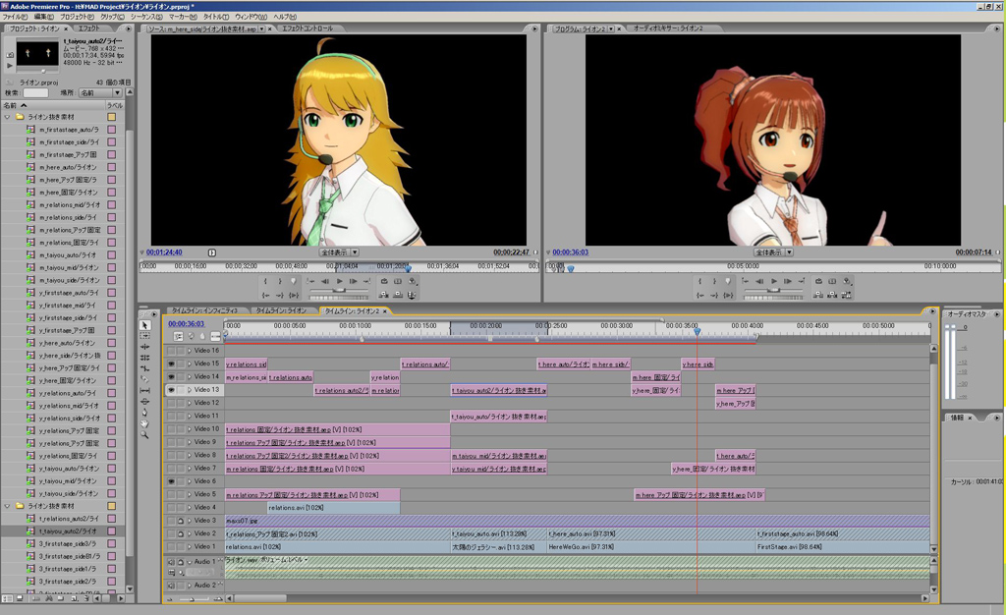
Task: Click timeline timecode 00:00:36:03
Action: tap(186, 324)
